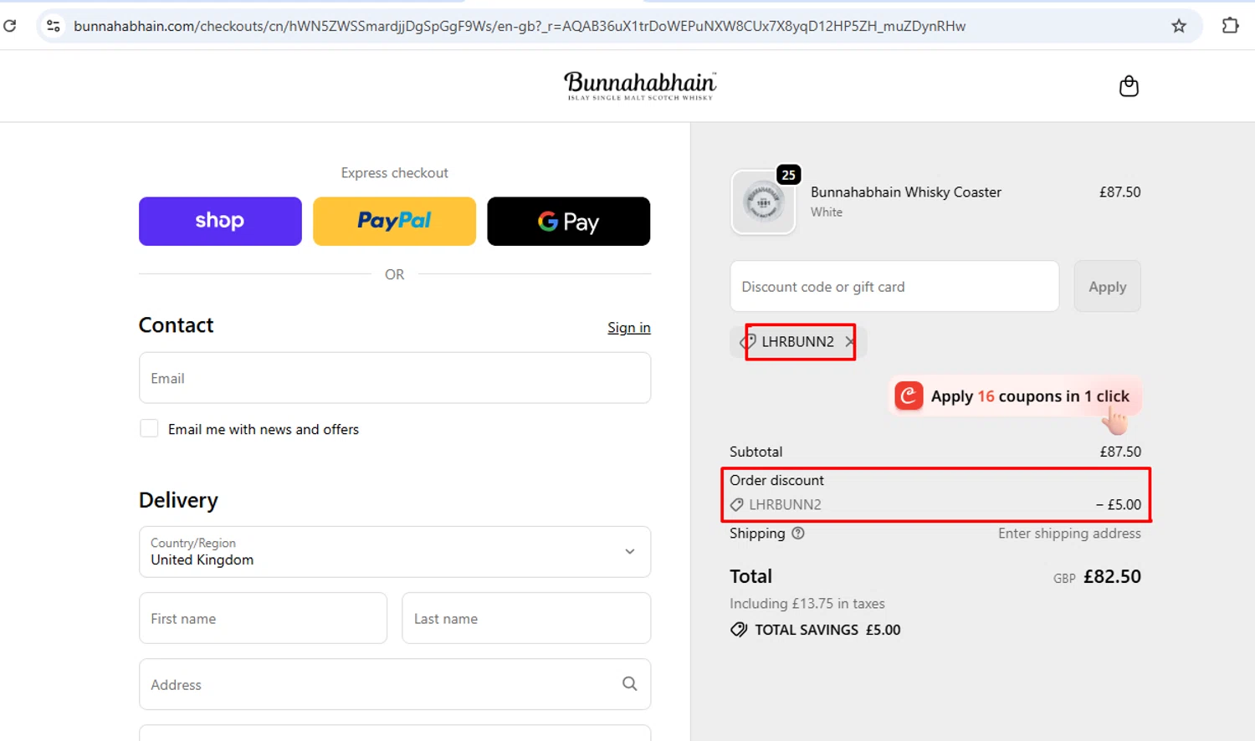Viewport: 1255px width, 741px height.
Task: Click the red coupon extension icon
Action: point(909,396)
